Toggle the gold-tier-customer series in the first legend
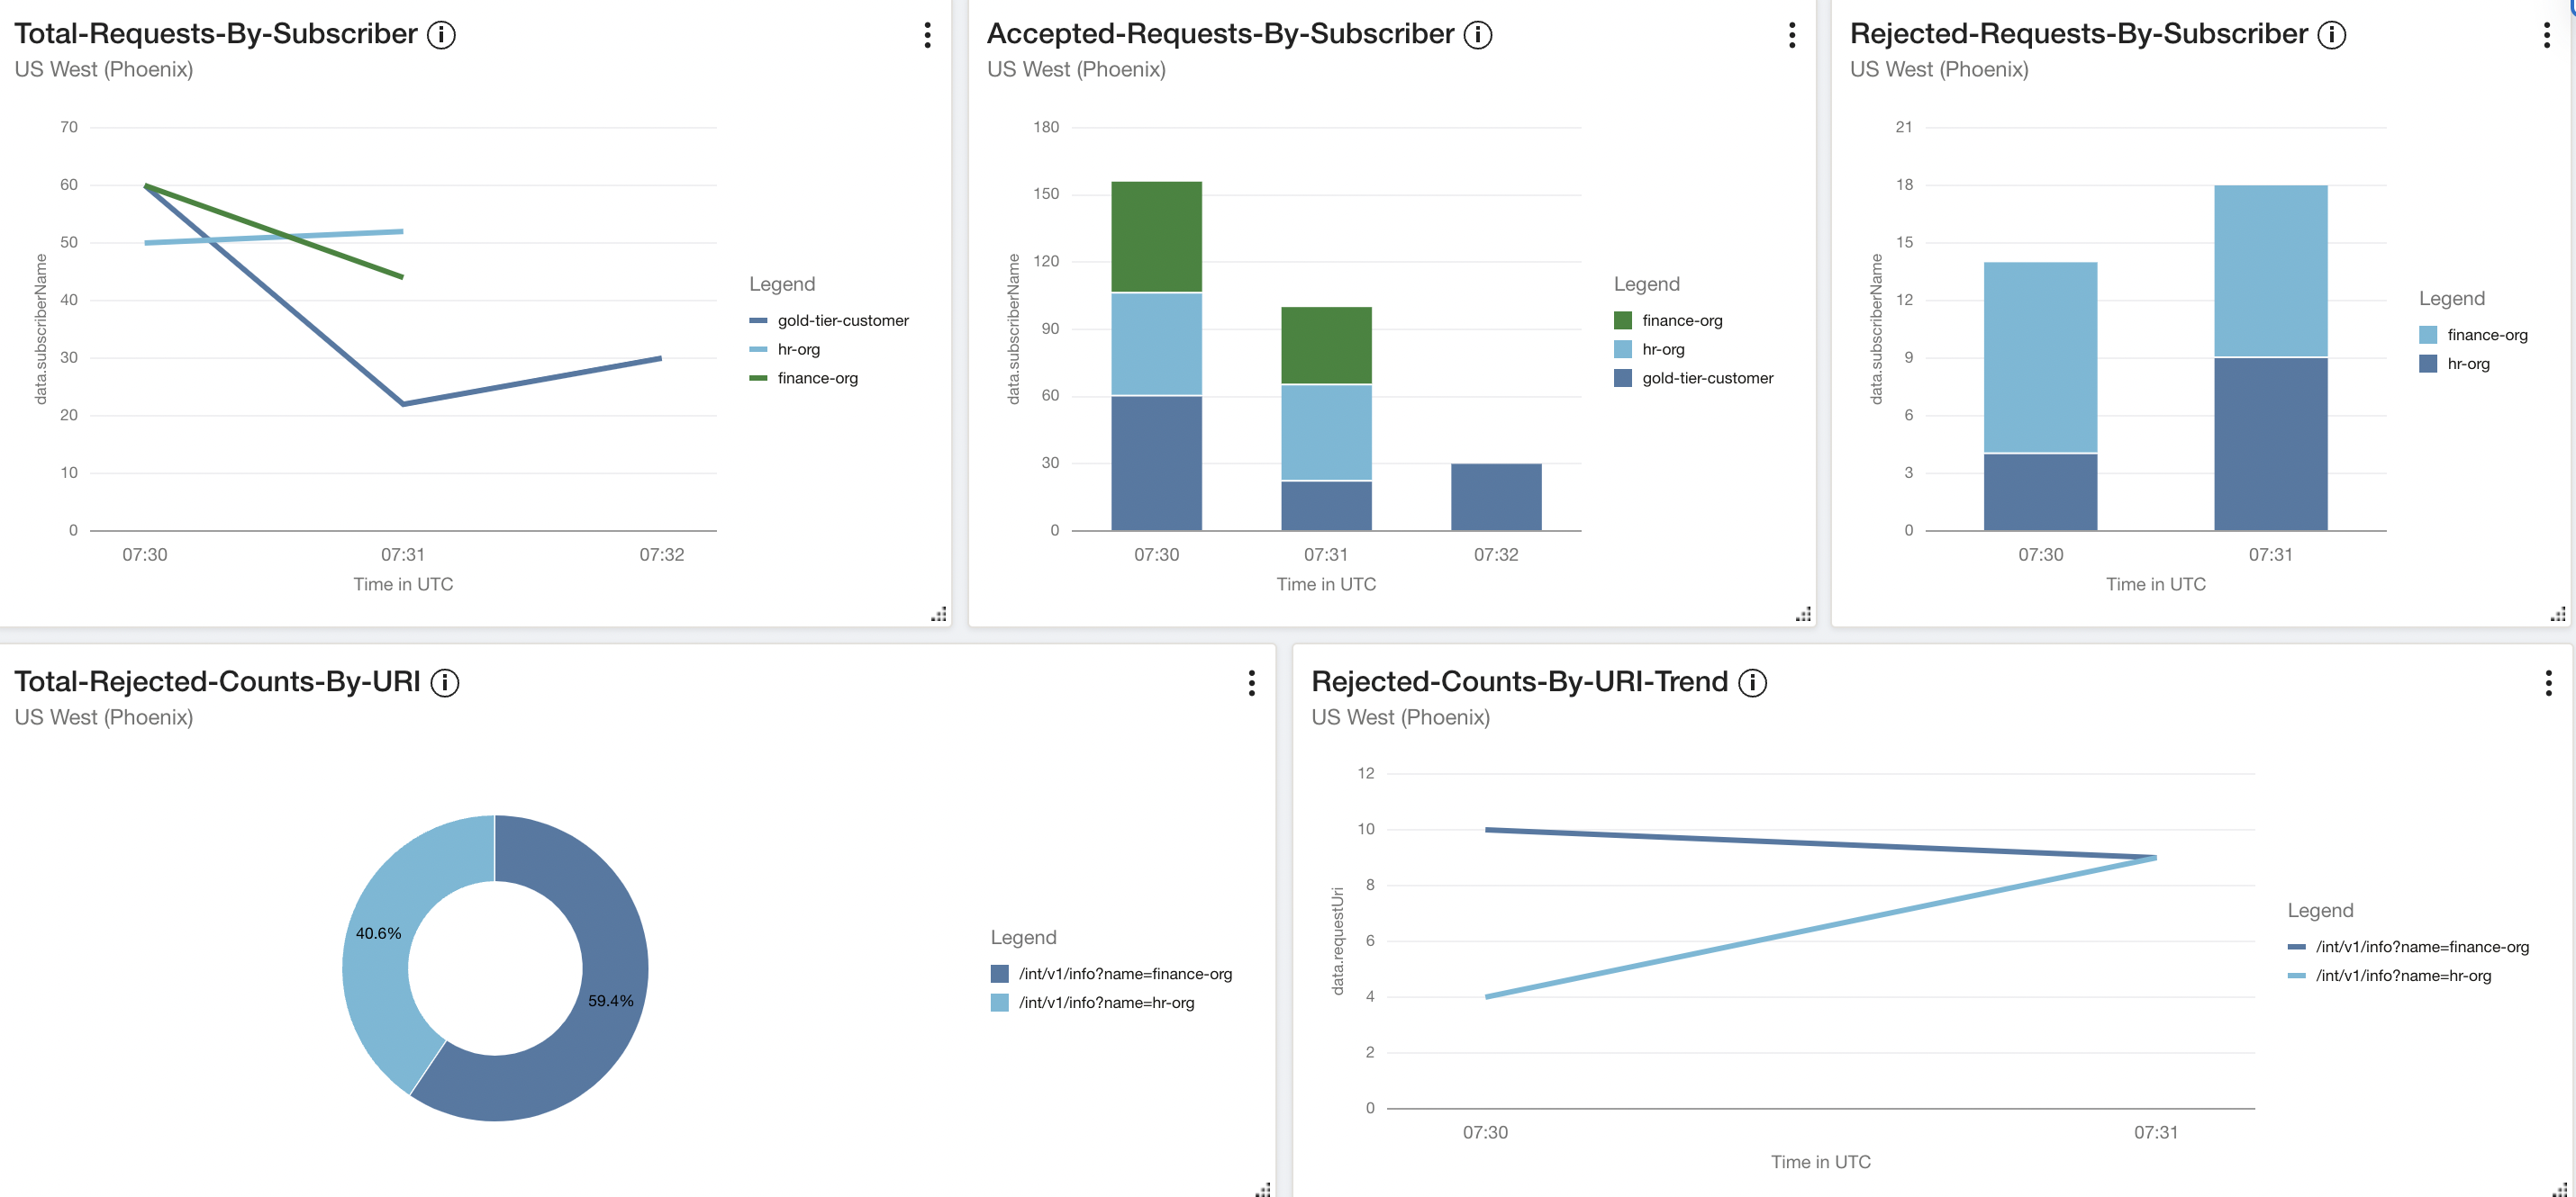The width and height of the screenshot is (2576, 1197). pyautogui.click(x=843, y=319)
